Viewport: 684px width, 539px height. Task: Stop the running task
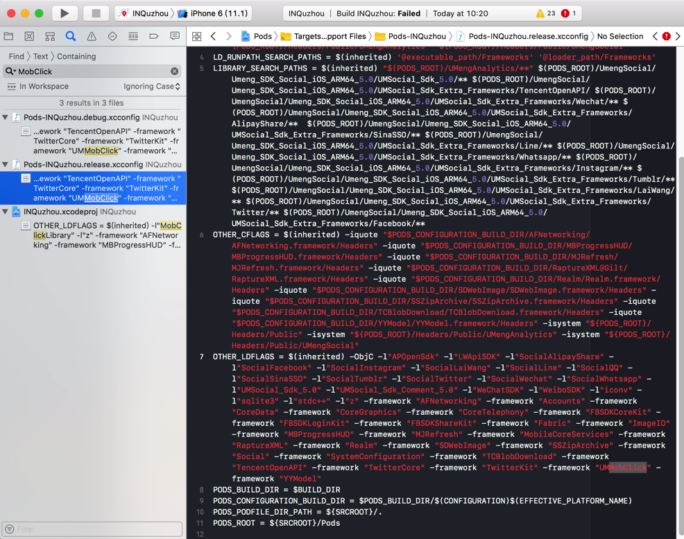pos(96,13)
